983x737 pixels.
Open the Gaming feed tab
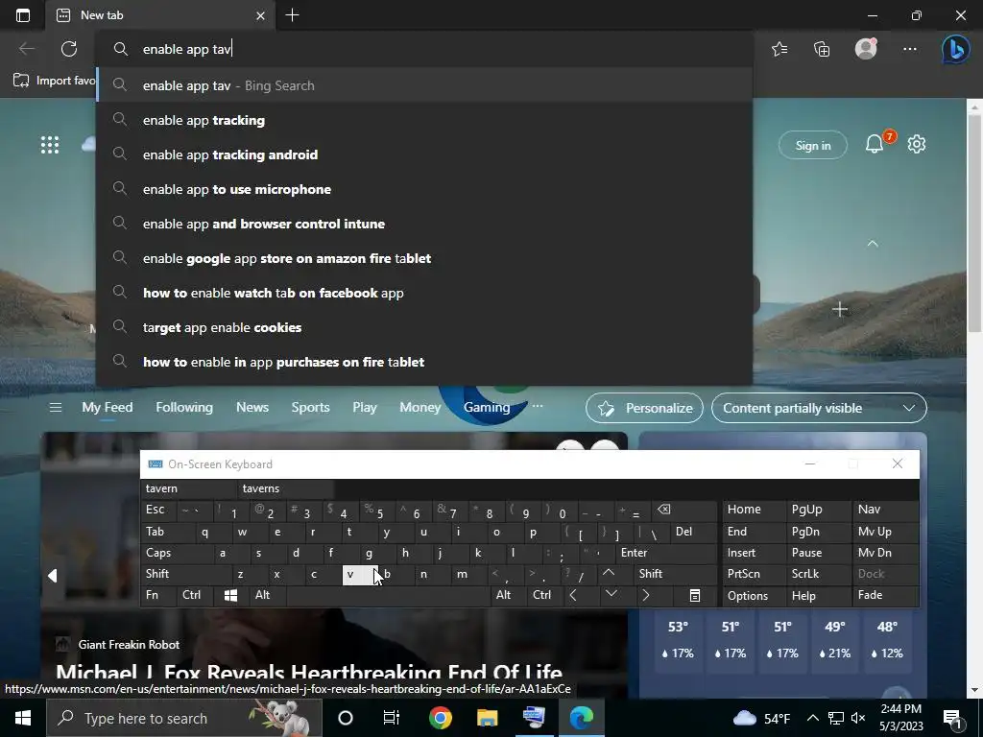click(x=487, y=407)
